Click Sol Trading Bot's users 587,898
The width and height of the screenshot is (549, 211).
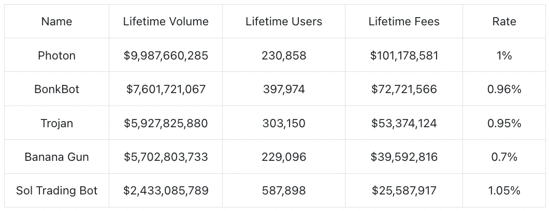(284, 191)
